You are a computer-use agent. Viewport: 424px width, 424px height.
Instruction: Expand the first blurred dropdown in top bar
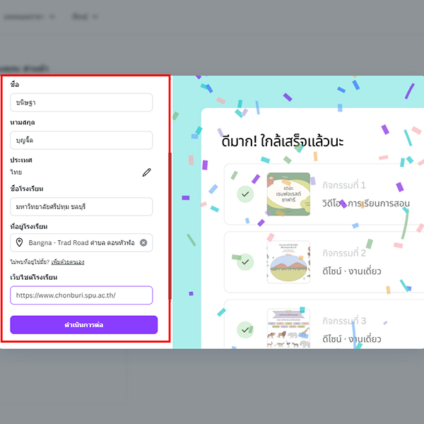click(29, 17)
